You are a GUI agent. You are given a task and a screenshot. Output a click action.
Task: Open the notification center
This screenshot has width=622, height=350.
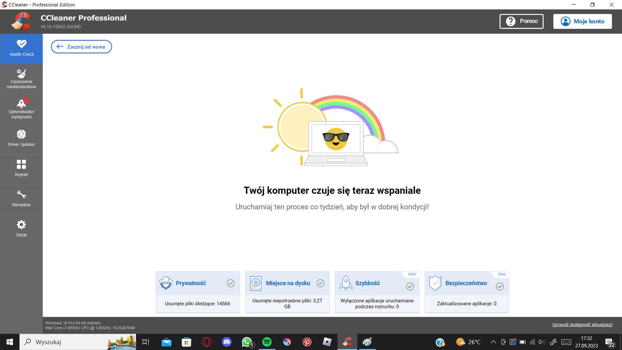point(610,342)
